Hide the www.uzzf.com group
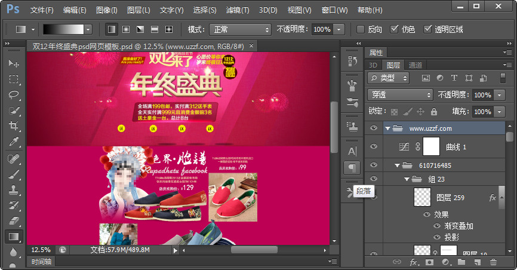Viewport: 517px width, 270px height. [x=374, y=128]
